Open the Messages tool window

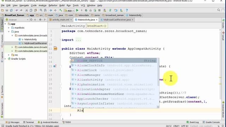coord(13,122)
